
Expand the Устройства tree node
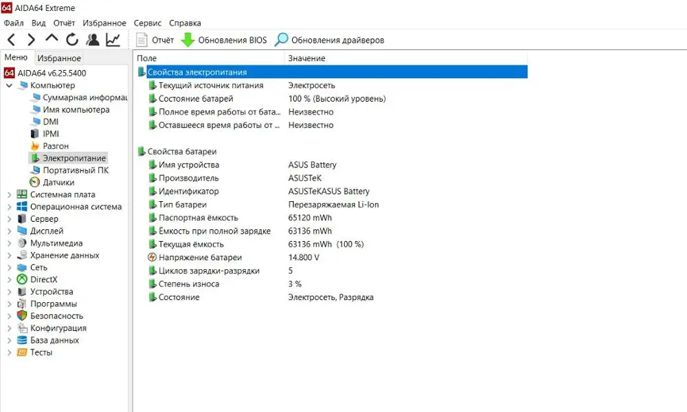point(9,292)
